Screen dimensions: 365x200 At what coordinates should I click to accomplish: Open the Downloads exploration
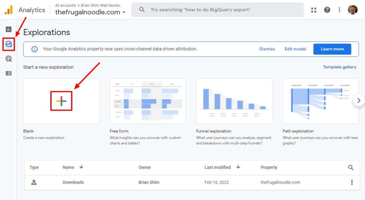point(73,182)
